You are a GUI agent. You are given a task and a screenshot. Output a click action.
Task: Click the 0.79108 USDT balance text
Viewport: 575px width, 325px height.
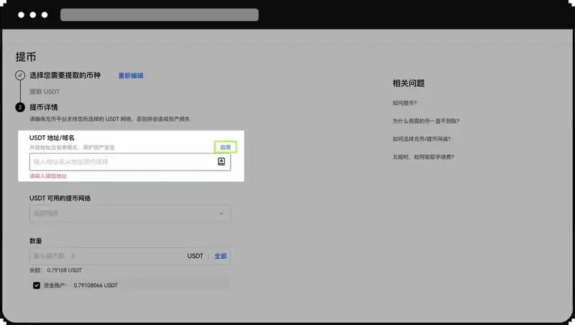click(65, 270)
